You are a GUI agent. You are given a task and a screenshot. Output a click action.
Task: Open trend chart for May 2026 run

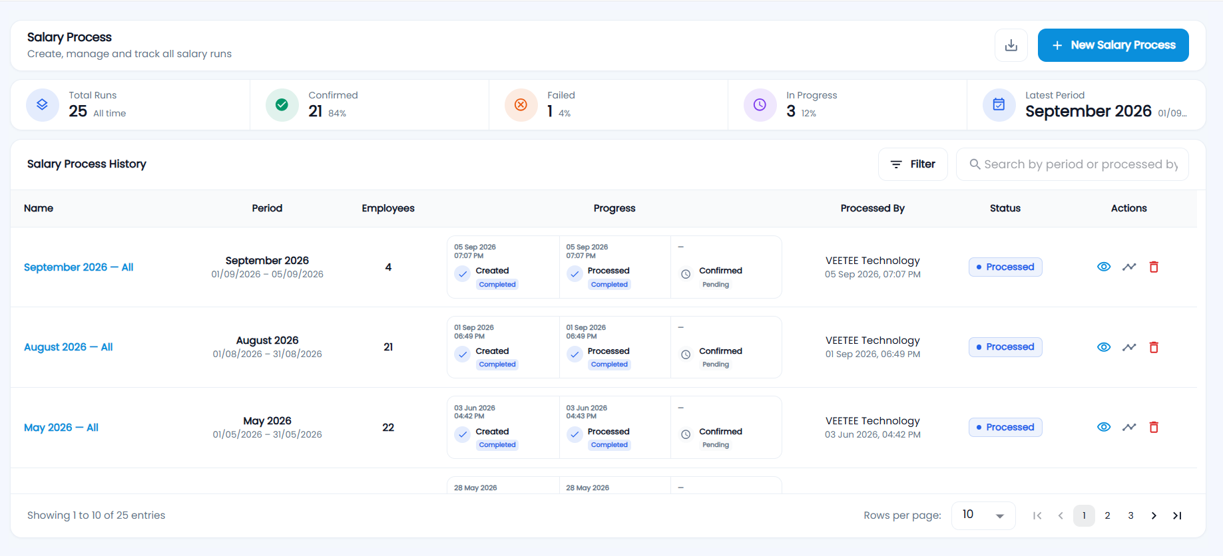tap(1129, 427)
